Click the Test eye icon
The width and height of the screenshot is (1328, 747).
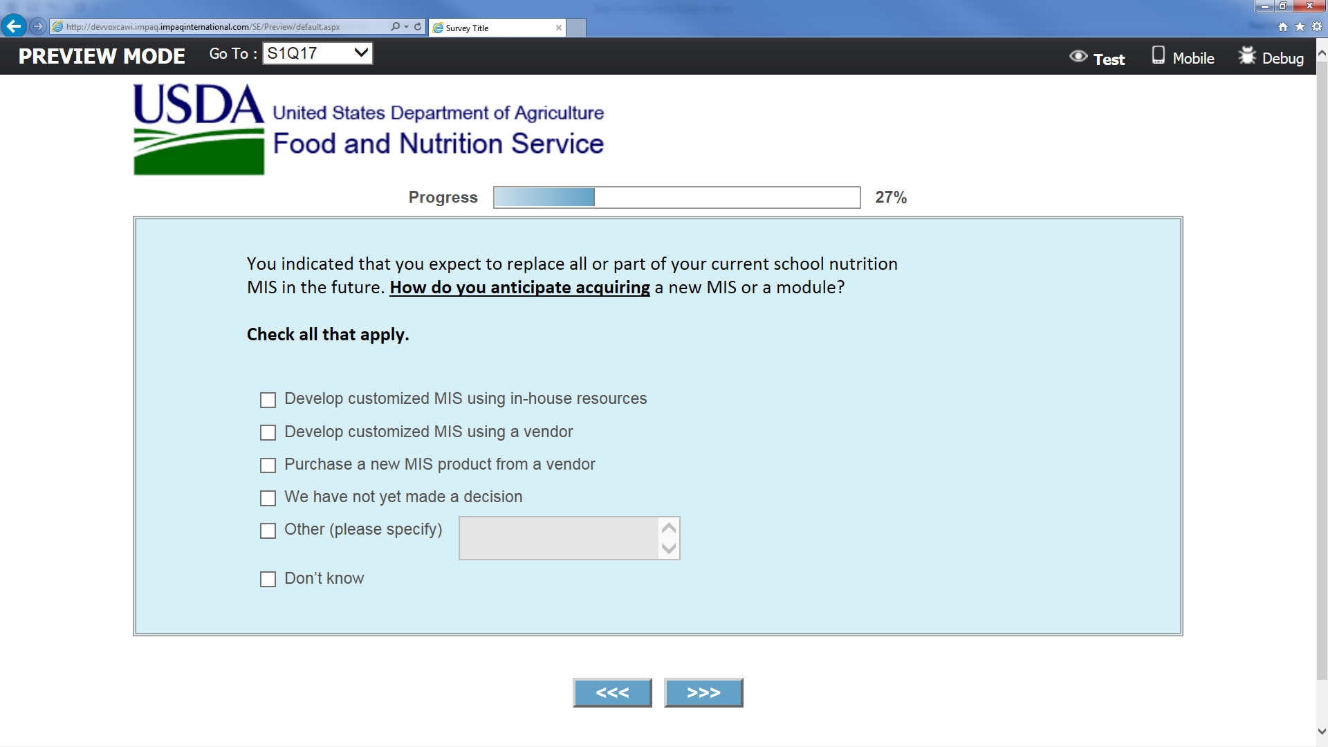(1078, 56)
